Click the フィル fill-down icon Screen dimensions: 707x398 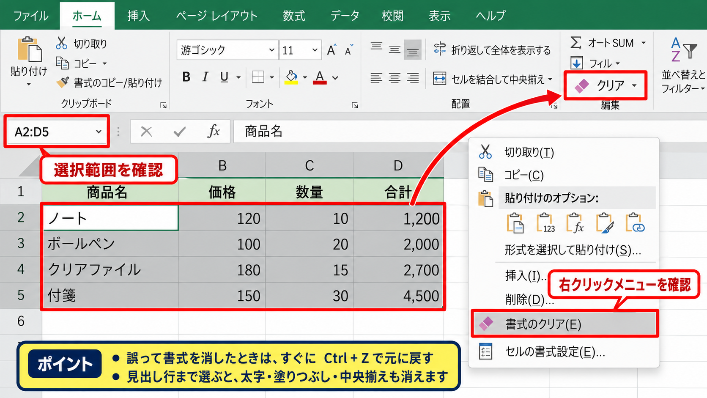[577, 63]
